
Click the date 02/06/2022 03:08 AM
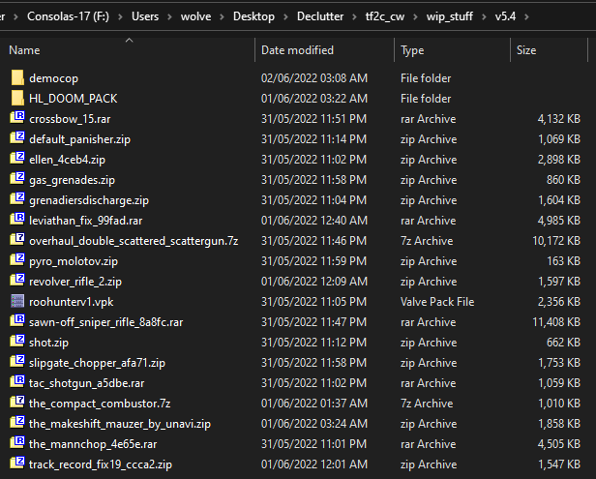pyautogui.click(x=314, y=78)
